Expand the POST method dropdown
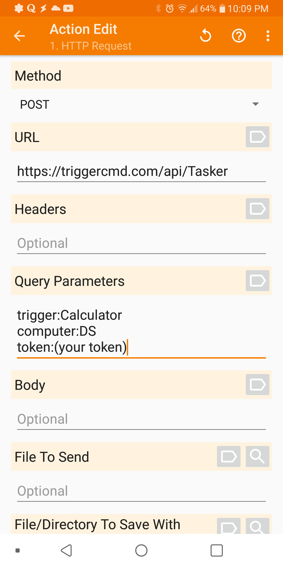The width and height of the screenshot is (283, 567). point(141,104)
